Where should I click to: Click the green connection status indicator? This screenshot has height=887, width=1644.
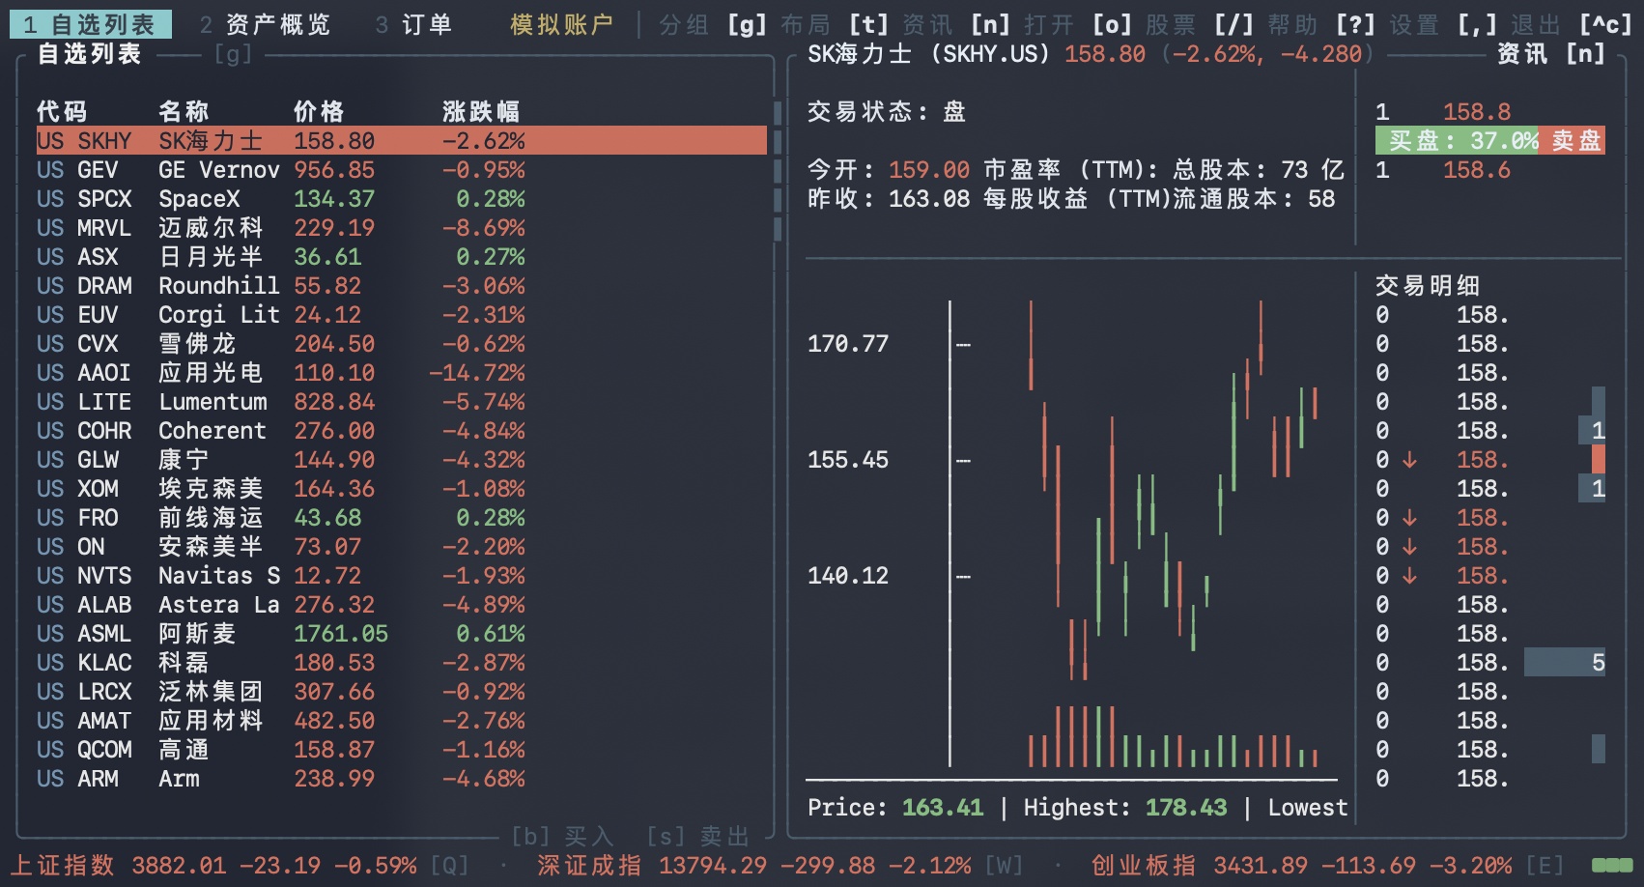(1612, 865)
